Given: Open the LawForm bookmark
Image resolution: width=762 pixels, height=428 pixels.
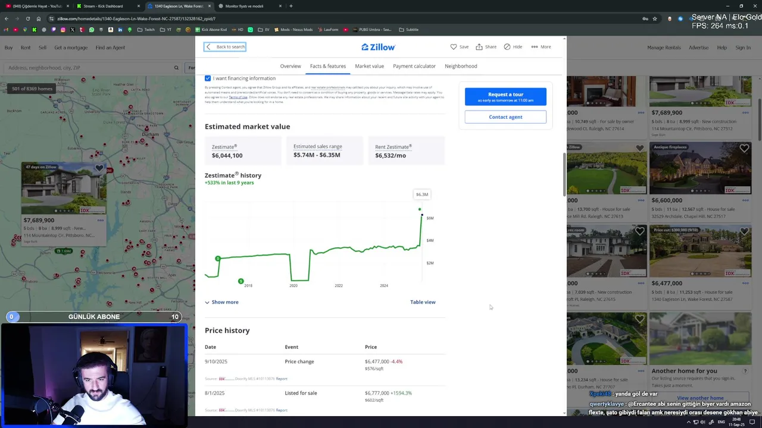Looking at the screenshot, I should [328, 30].
